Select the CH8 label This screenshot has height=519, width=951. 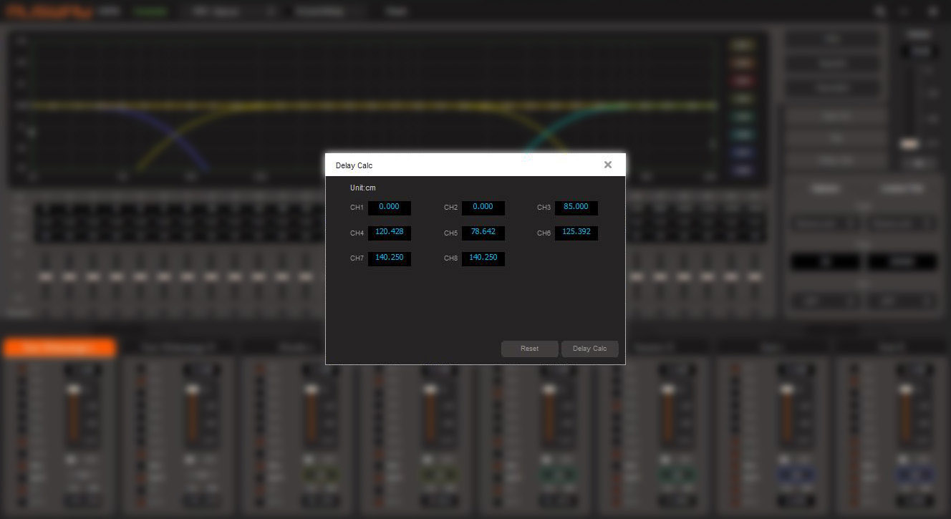click(450, 258)
